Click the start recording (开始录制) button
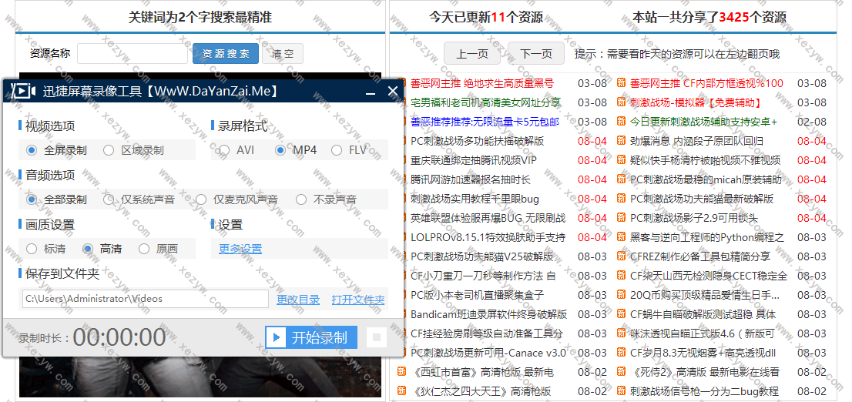Image resolution: width=852 pixels, height=402 pixels. point(311,337)
